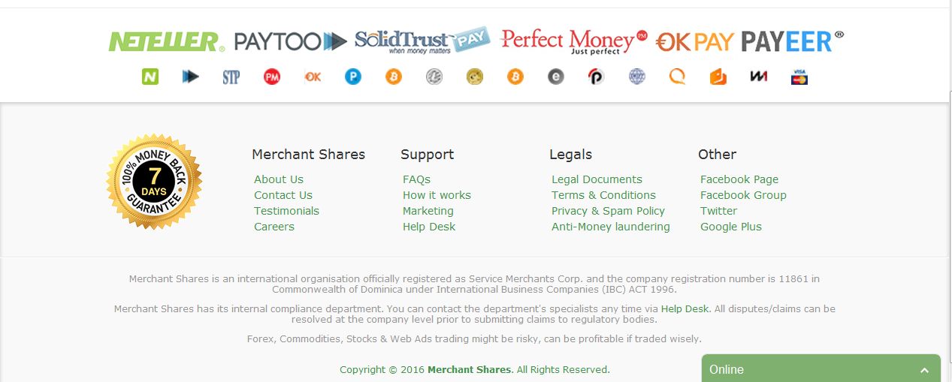
Task: Open the Anti-Money laundering link
Action: [x=611, y=227]
